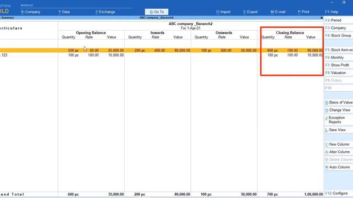Click outwards rate 500.00
Screen dimensions: 353x198
pos(226,51)
